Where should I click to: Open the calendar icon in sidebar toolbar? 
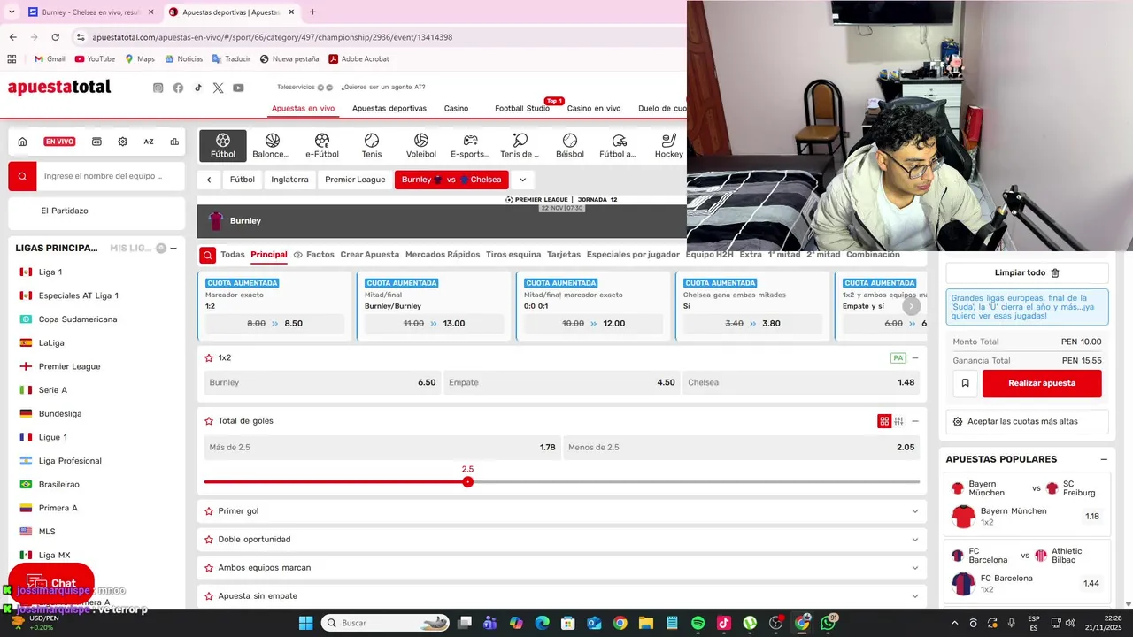point(96,142)
